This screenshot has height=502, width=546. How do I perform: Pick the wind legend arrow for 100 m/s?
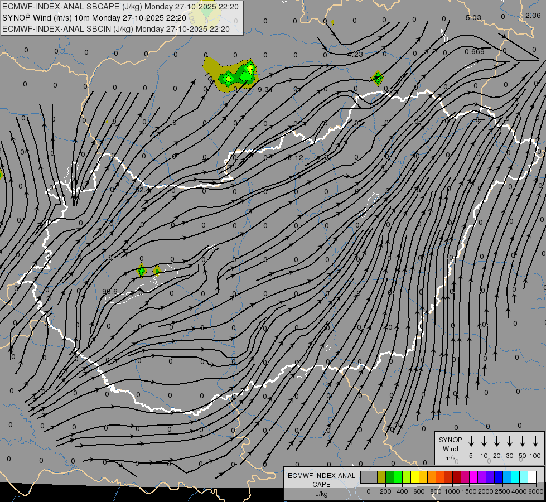535,441
